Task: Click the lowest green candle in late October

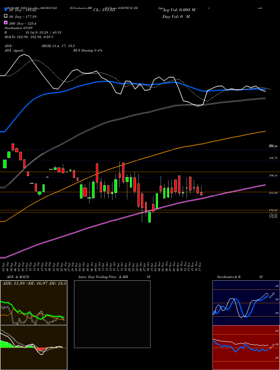Action: (150, 217)
